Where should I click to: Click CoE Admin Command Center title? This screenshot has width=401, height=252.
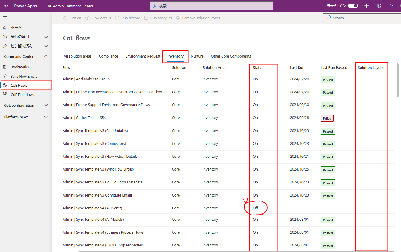(70, 6)
